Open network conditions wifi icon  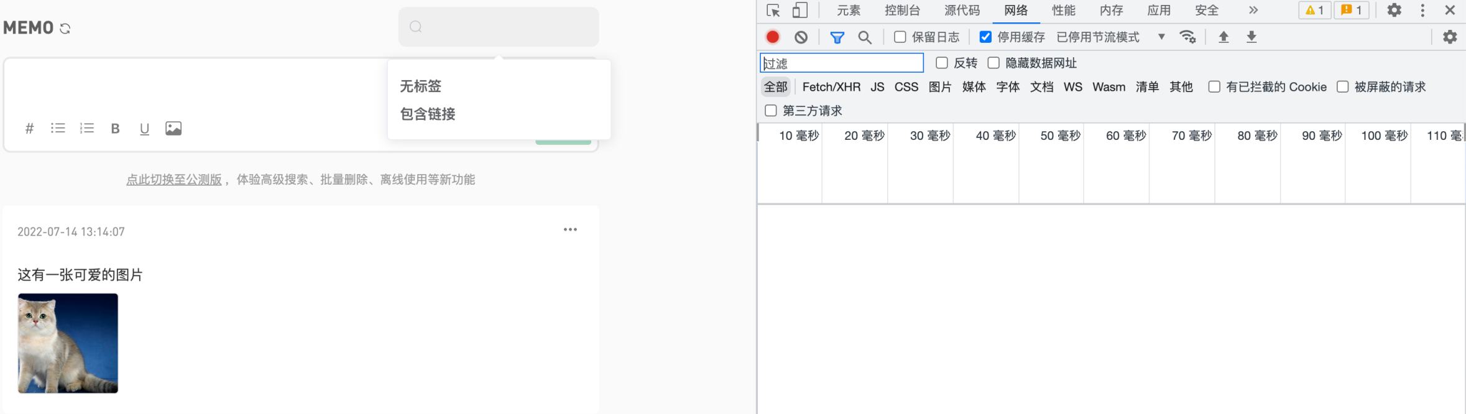(1188, 37)
